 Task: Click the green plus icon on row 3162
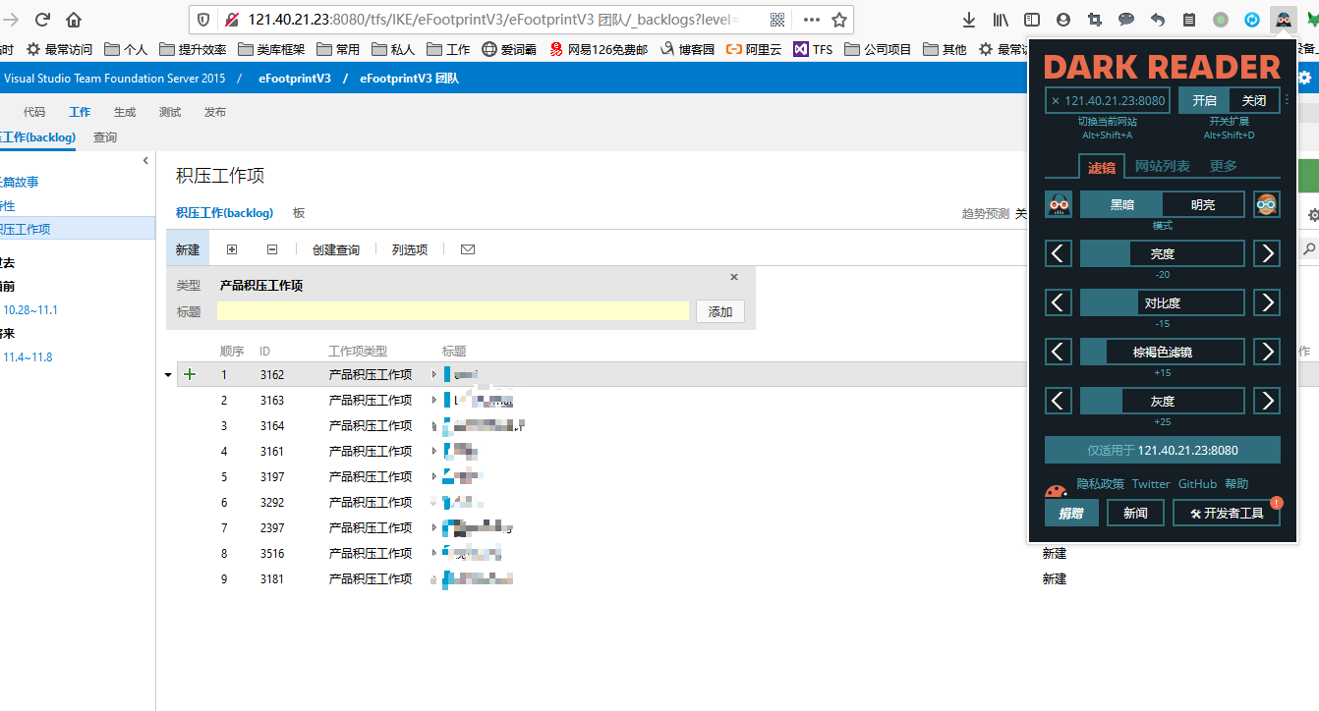point(190,374)
